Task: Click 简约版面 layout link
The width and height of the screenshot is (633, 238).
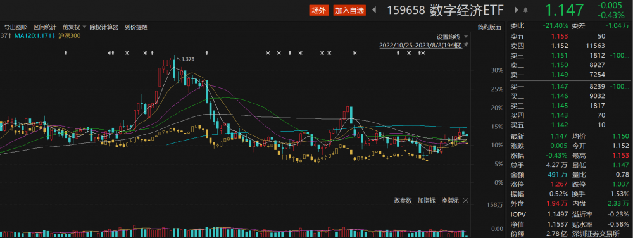Action: pos(489,27)
